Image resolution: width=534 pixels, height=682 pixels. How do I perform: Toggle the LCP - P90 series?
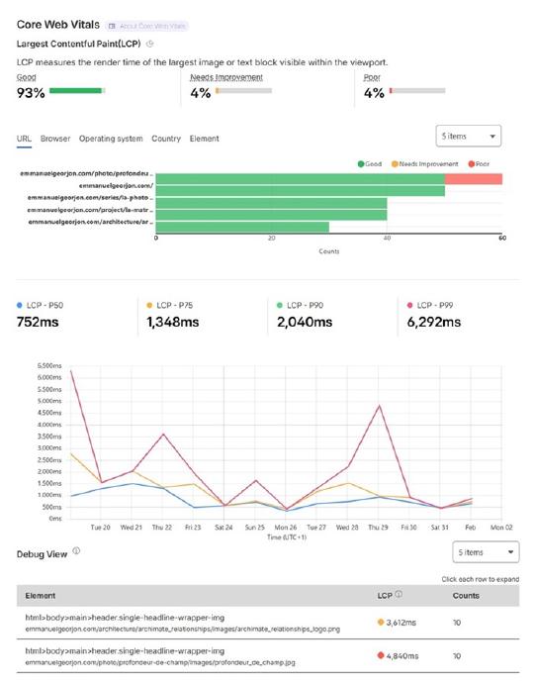pyautogui.click(x=300, y=305)
